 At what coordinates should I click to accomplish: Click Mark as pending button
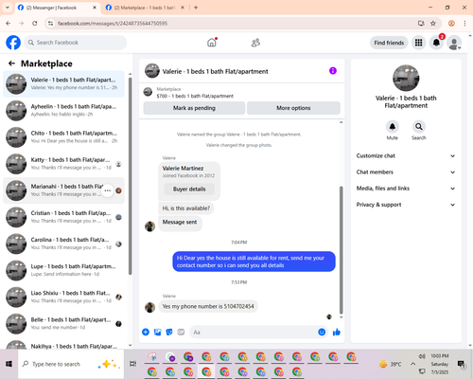(194, 108)
